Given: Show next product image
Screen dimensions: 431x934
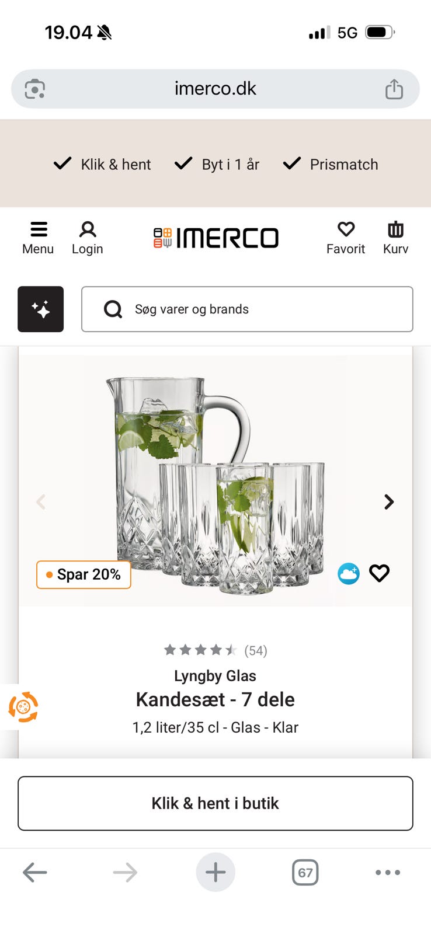Looking at the screenshot, I should pyautogui.click(x=389, y=502).
